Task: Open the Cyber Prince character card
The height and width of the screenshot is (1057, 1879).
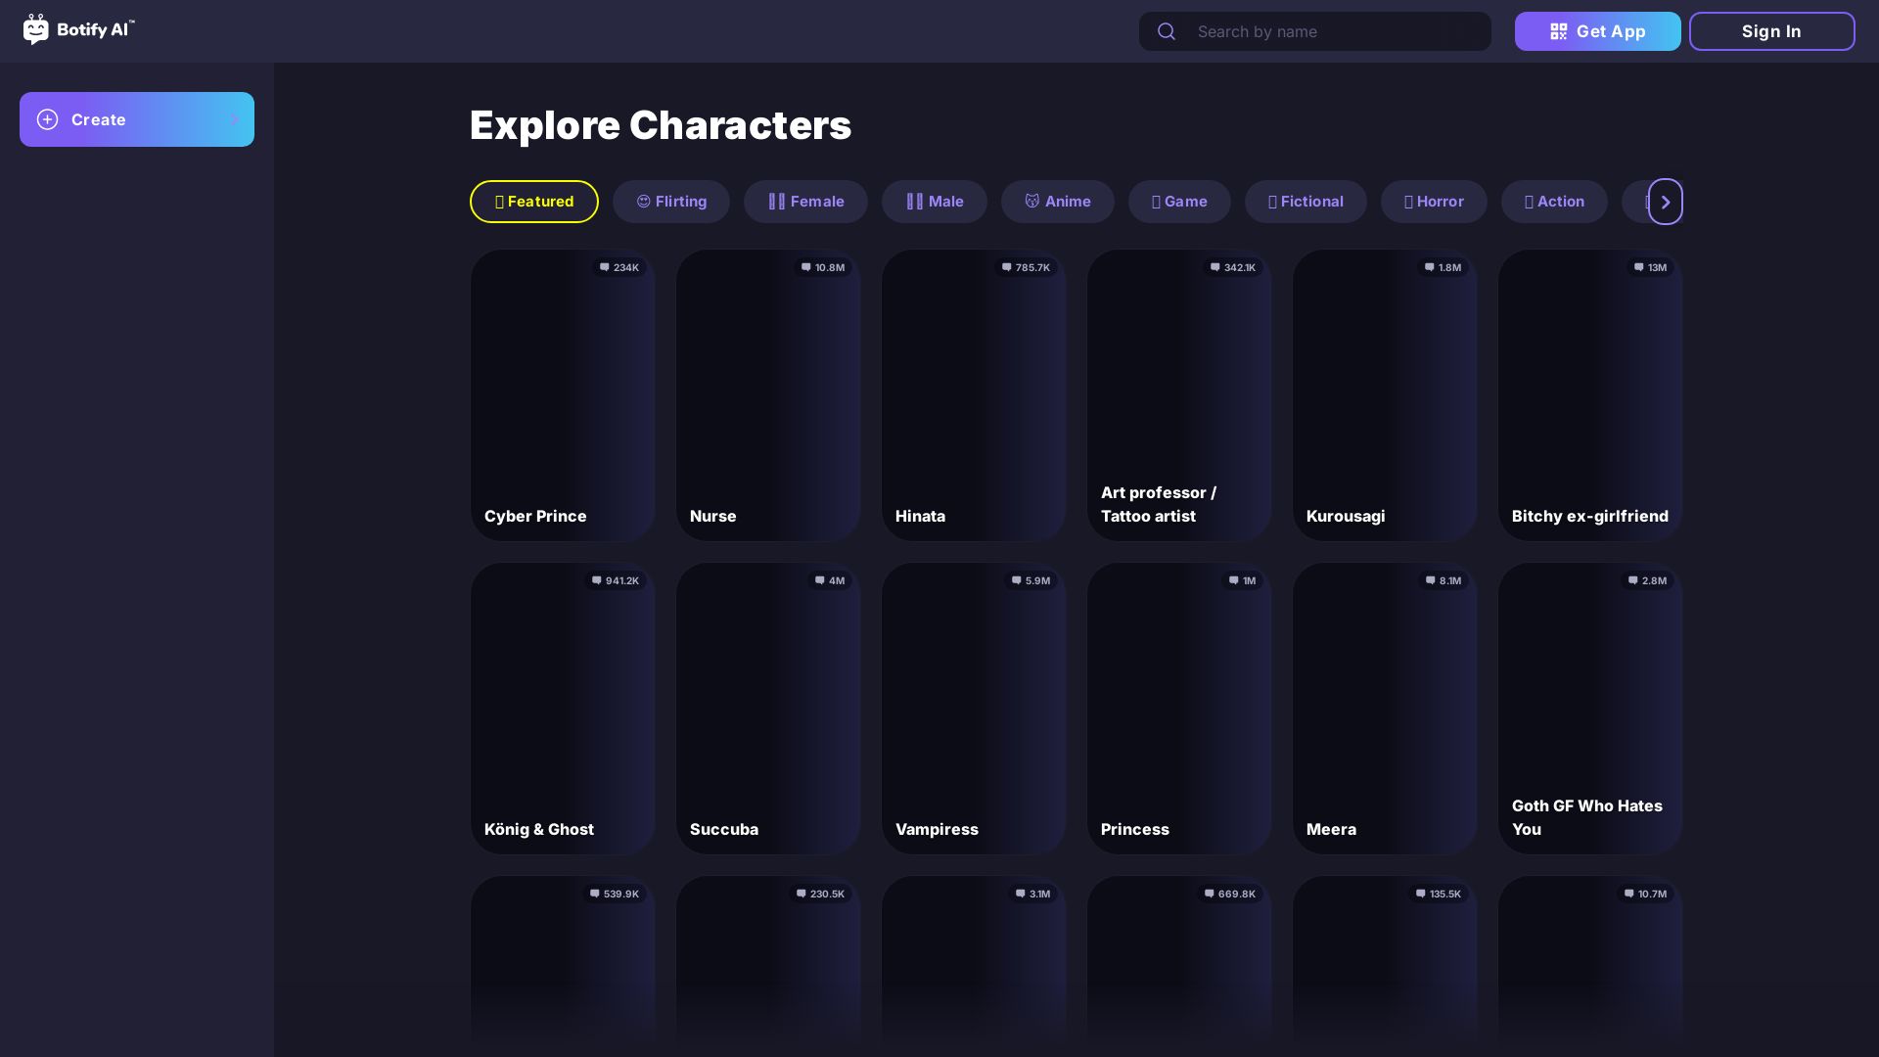Action: (563, 395)
